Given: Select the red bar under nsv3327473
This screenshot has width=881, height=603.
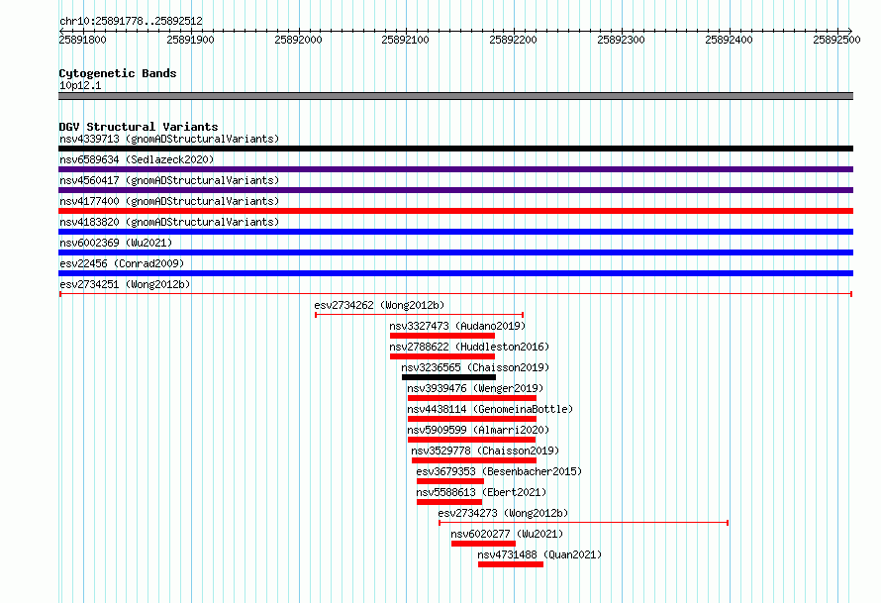Looking at the screenshot, I should click(442, 336).
